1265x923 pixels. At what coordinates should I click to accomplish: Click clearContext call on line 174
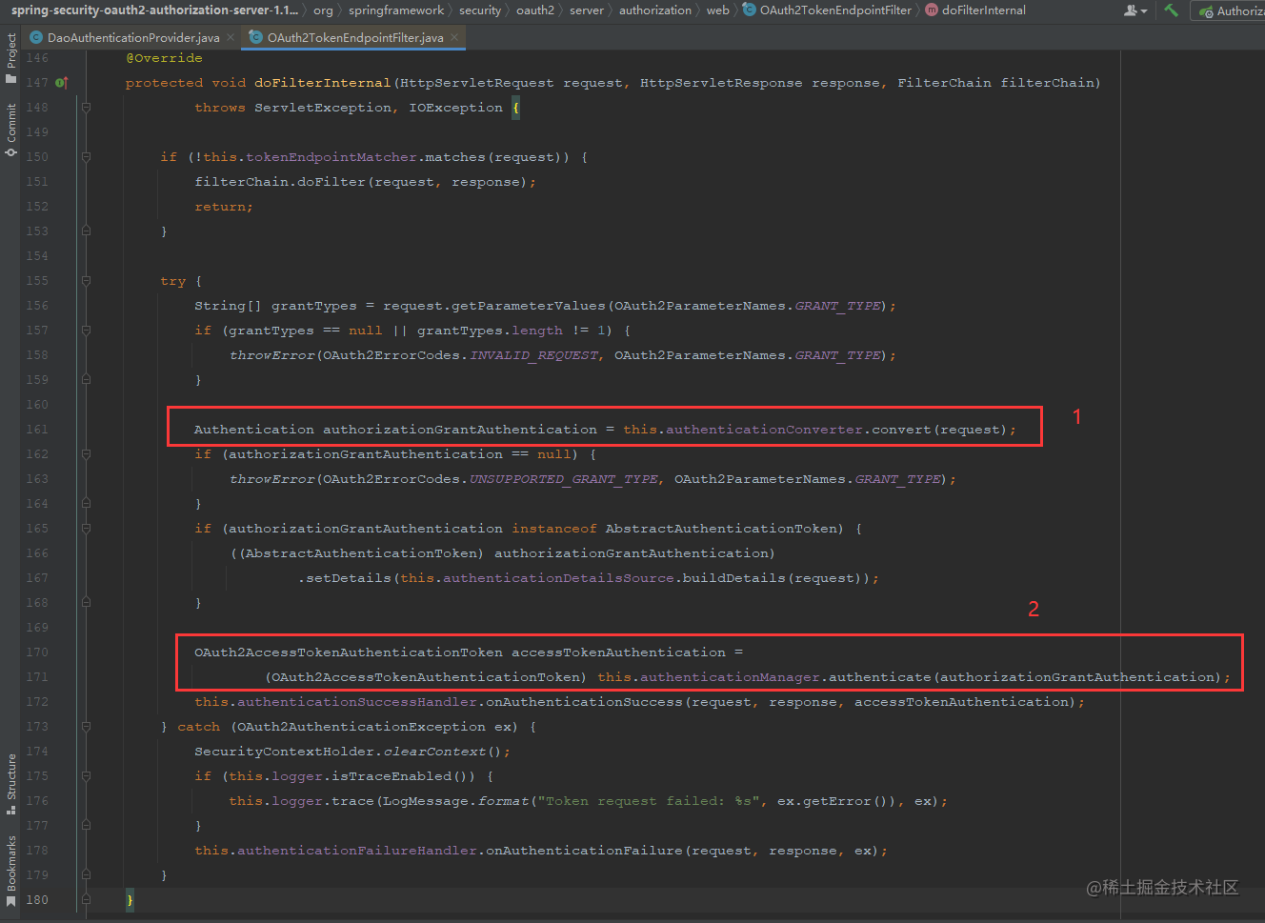point(434,752)
